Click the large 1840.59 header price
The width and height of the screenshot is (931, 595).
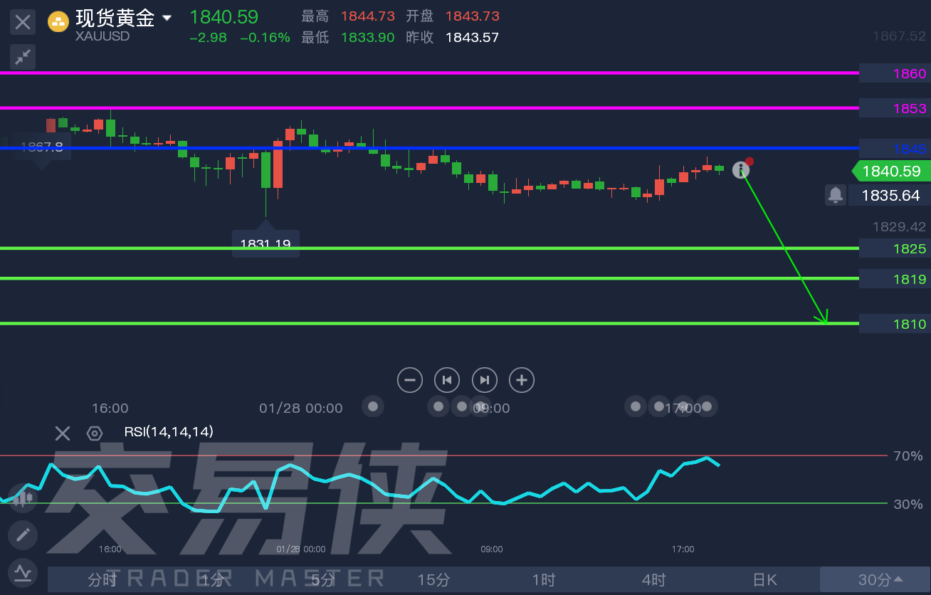(x=224, y=16)
